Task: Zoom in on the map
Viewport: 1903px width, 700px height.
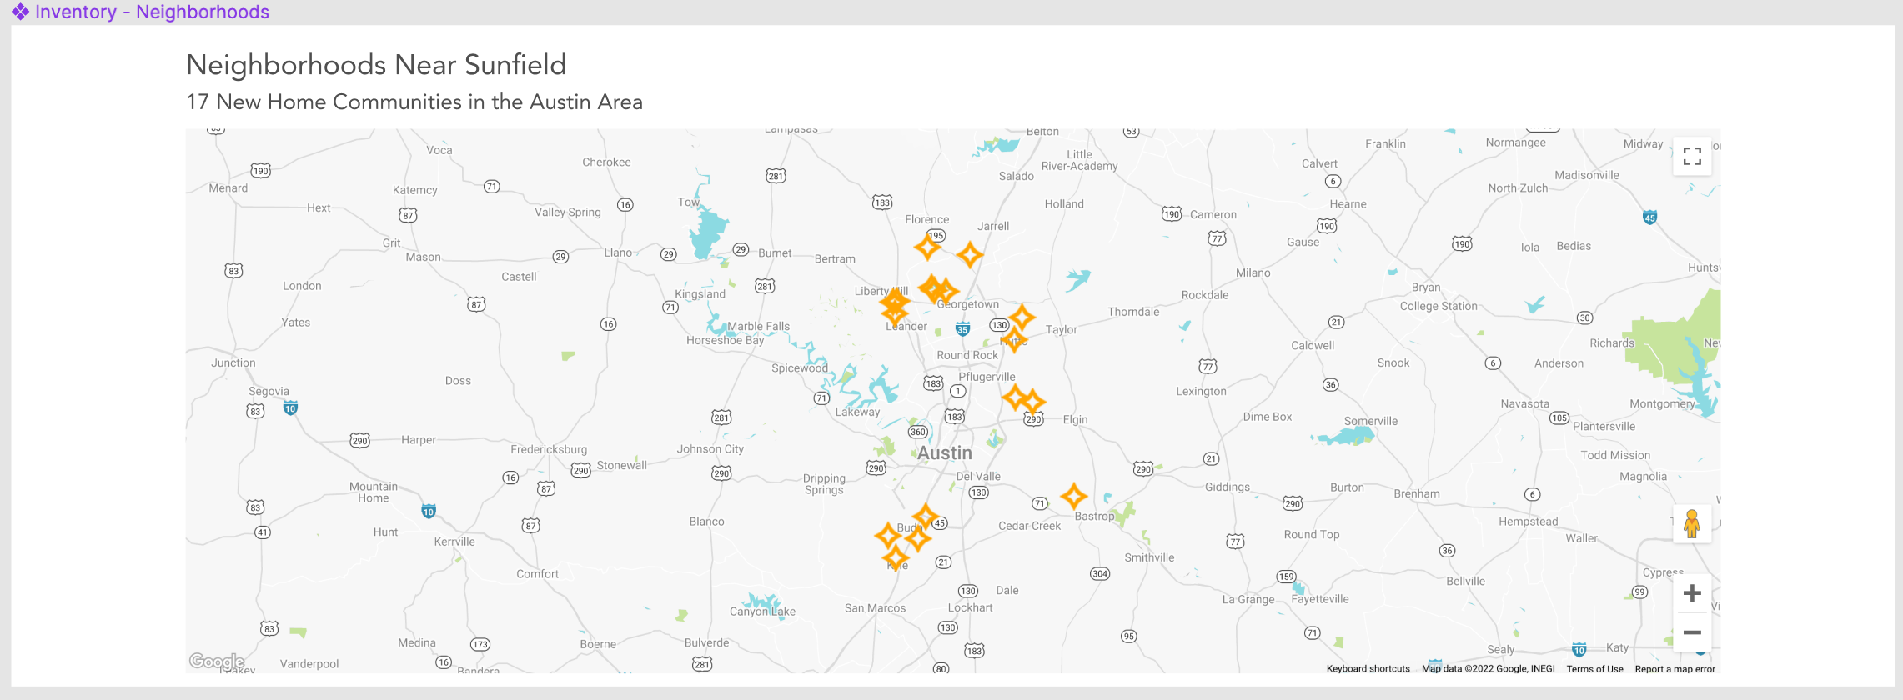Action: 1691,593
